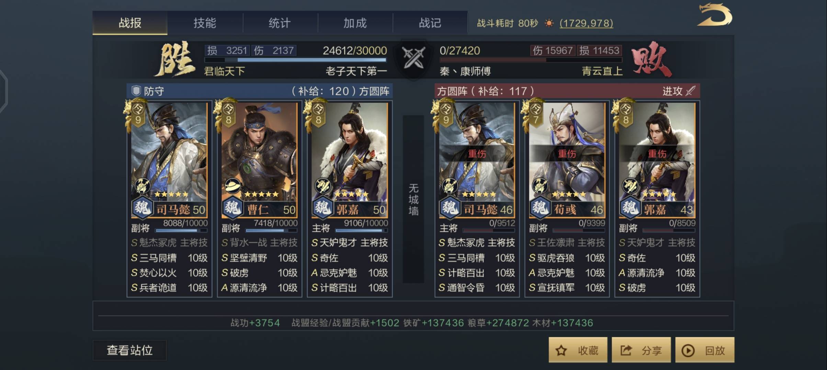Click 魏 faction badge on 曹仁 card
The width and height of the screenshot is (827, 370).
point(233,208)
